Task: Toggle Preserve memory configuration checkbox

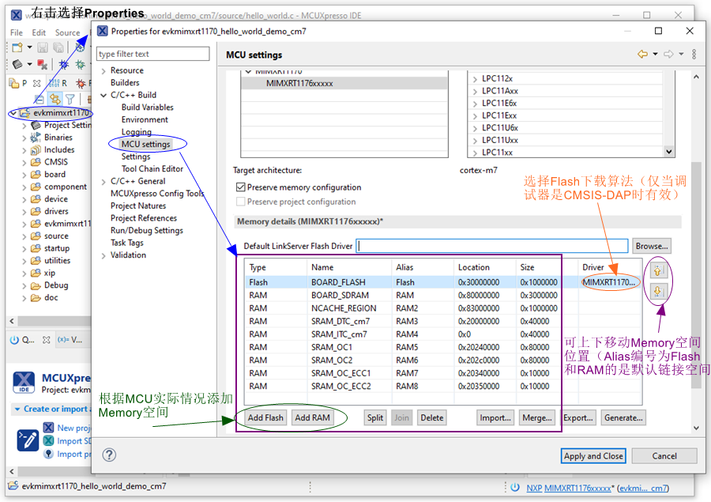Action: [241, 187]
